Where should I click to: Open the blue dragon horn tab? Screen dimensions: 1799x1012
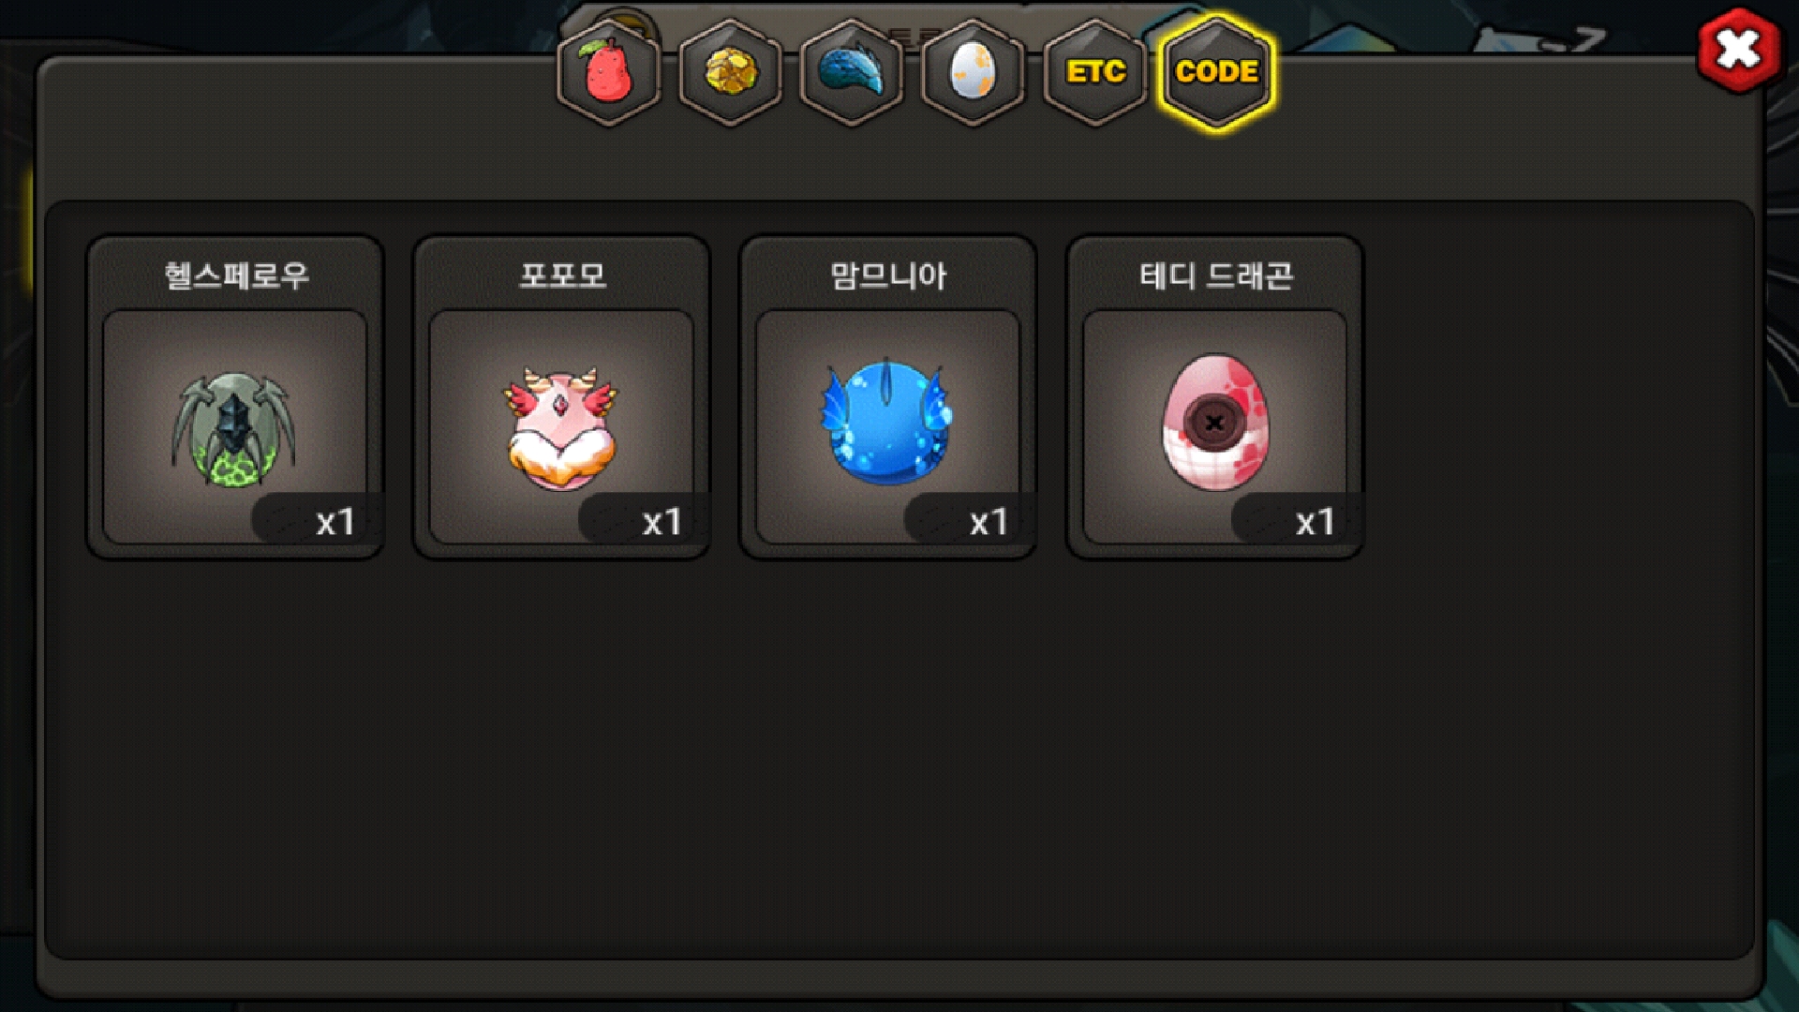pos(852,72)
